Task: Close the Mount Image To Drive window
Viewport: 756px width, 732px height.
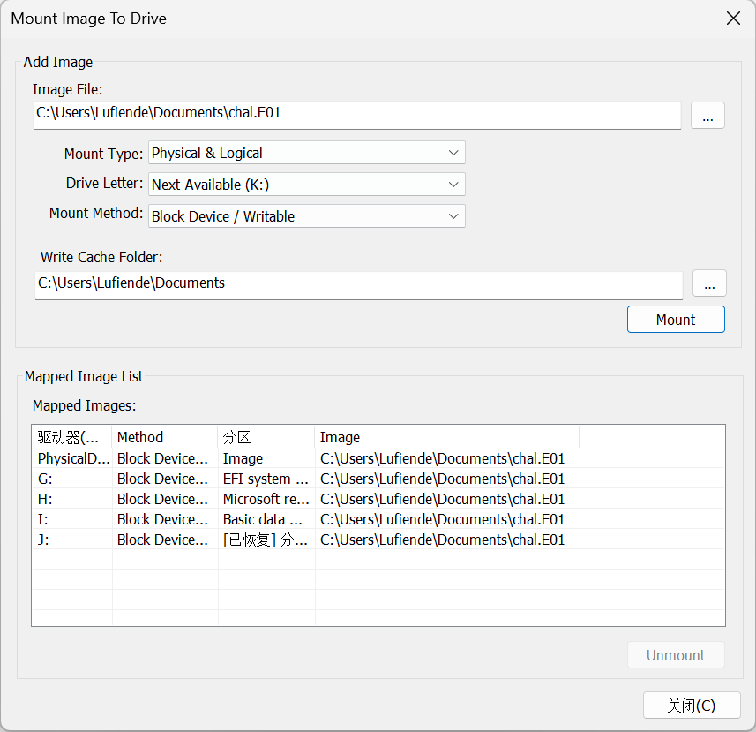Action: [x=733, y=19]
